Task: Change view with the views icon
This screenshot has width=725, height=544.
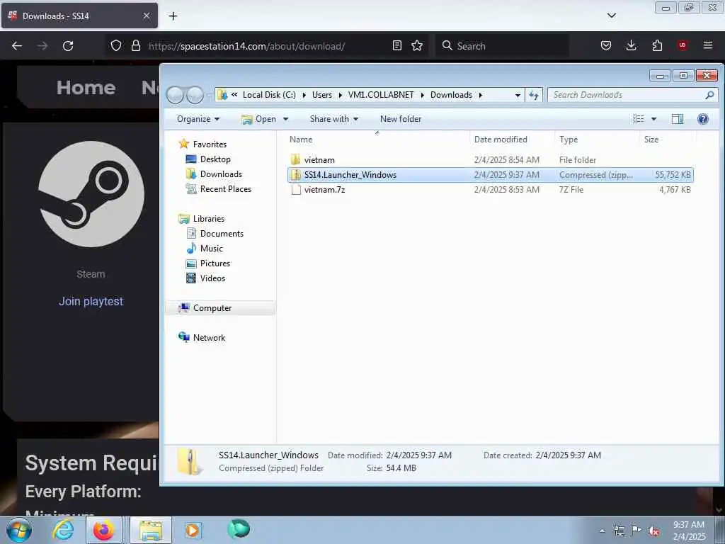Action: point(639,119)
